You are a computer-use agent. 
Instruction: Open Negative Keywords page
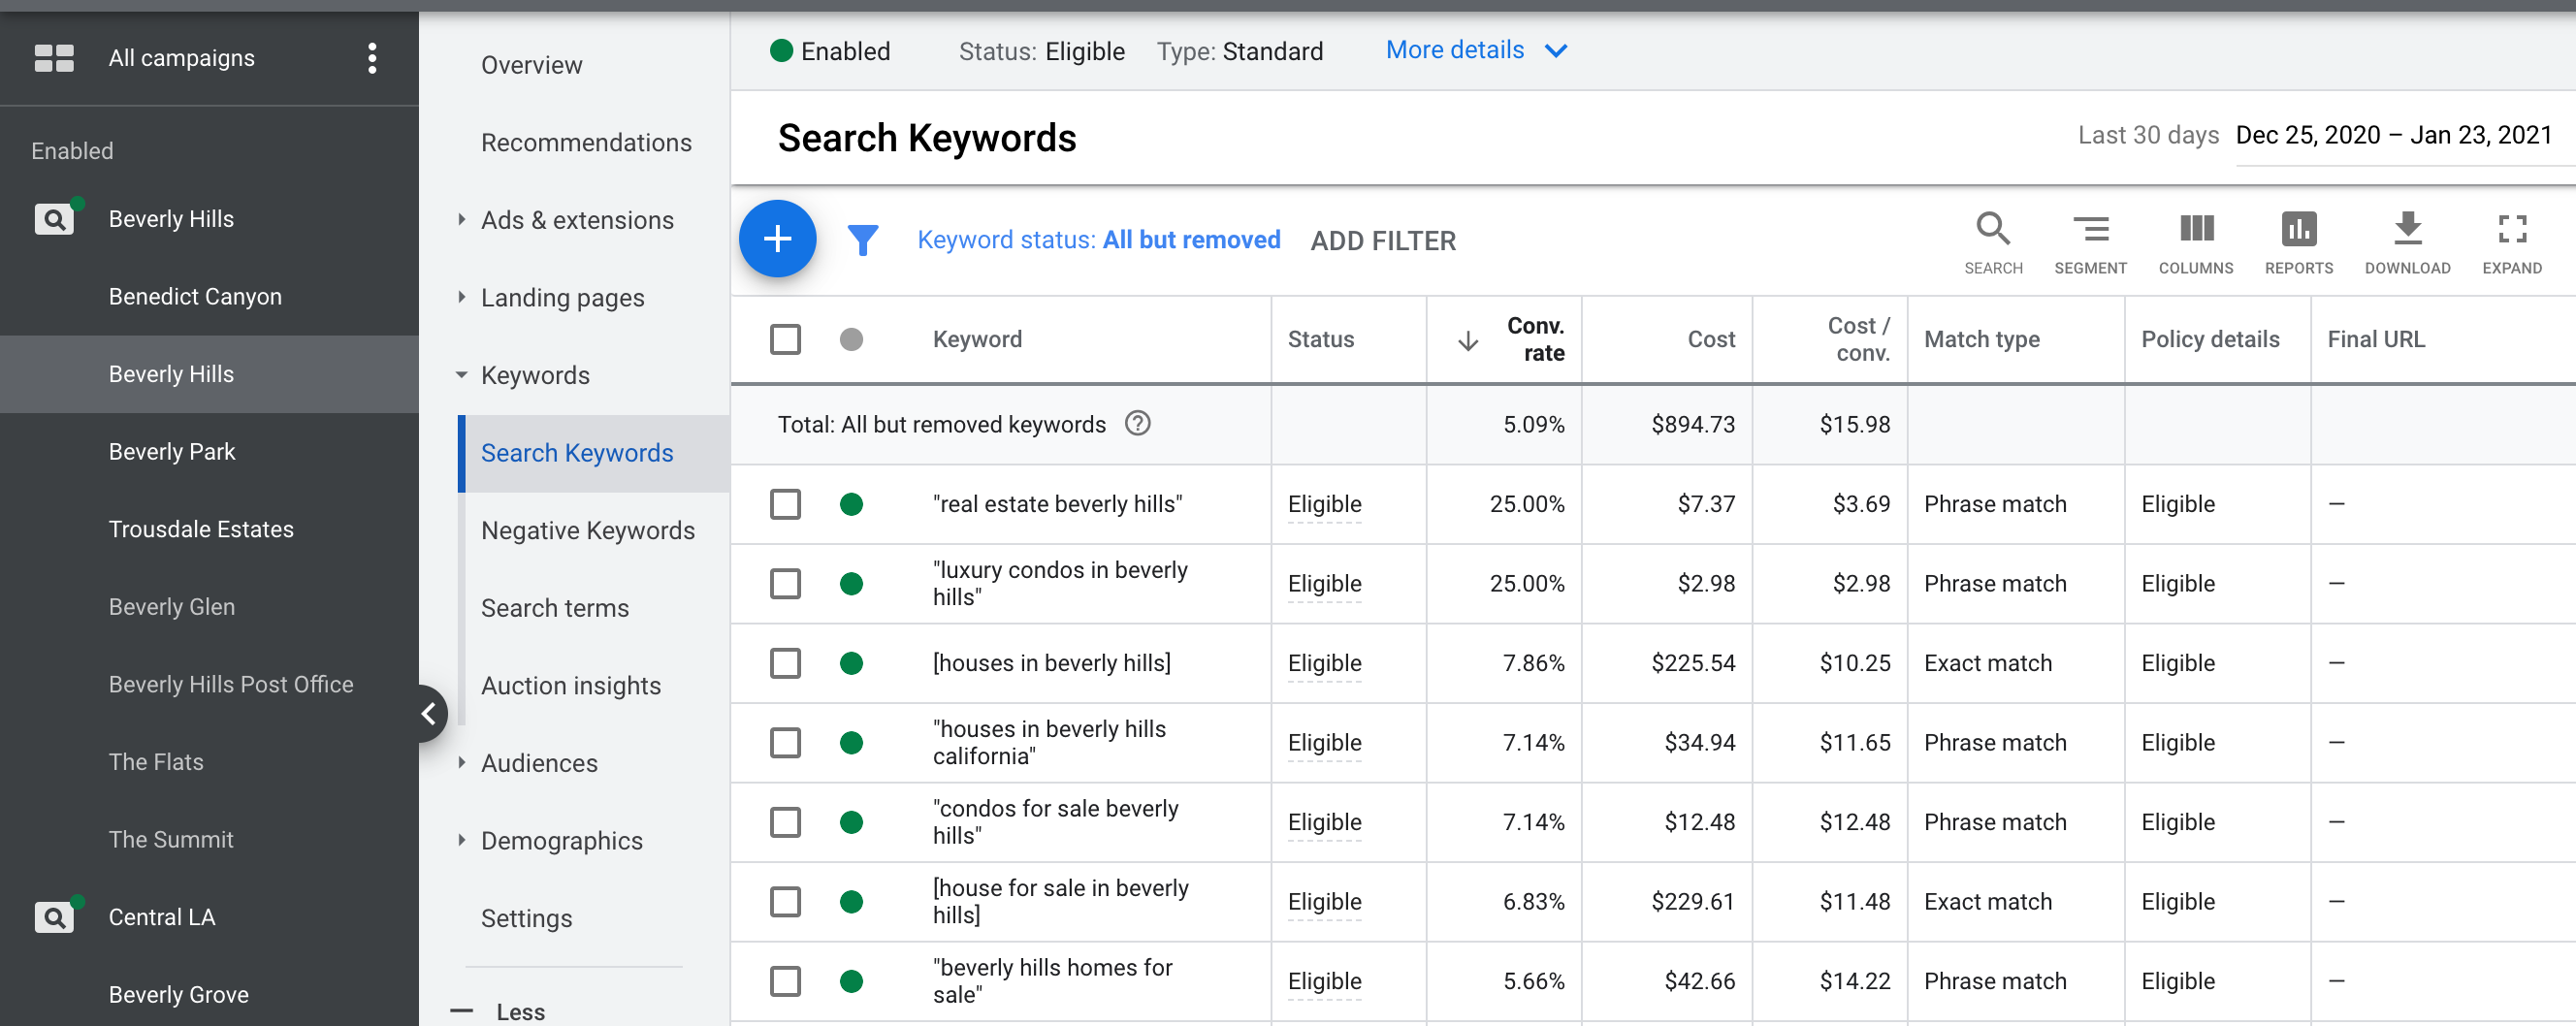588,530
